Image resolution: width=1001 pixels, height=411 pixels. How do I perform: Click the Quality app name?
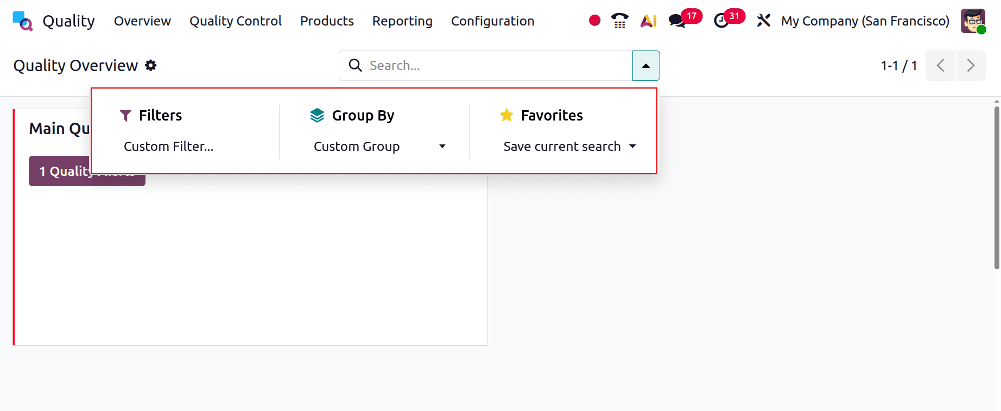pyautogui.click(x=69, y=21)
